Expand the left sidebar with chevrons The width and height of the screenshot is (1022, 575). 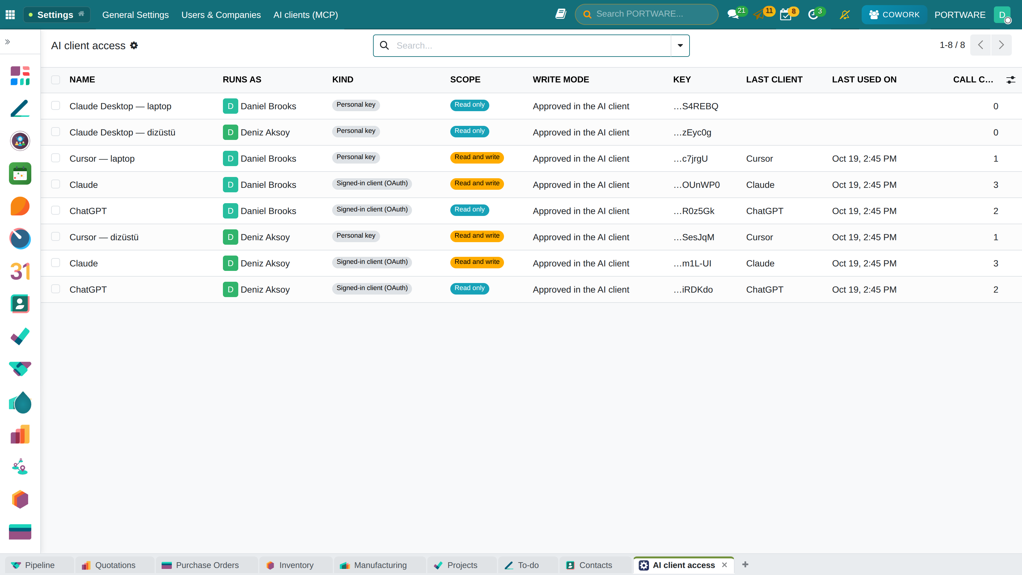click(x=8, y=42)
